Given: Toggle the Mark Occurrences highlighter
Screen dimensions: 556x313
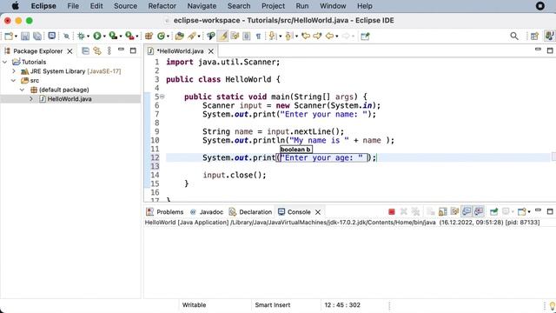Looking at the screenshot, I should [222, 36].
